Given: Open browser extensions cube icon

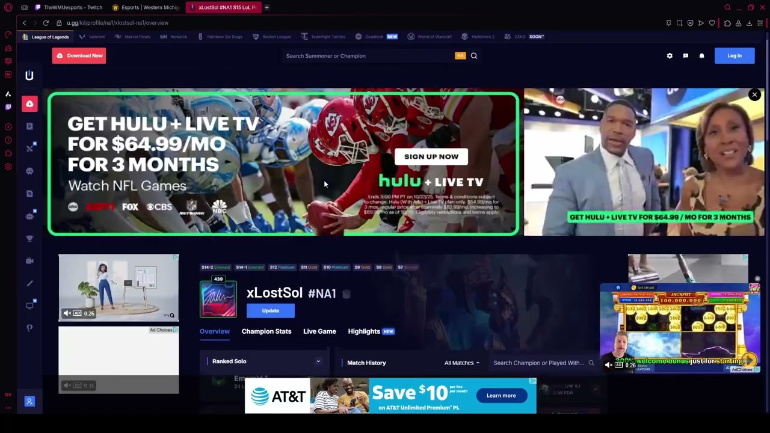Looking at the screenshot, I should point(727,23).
